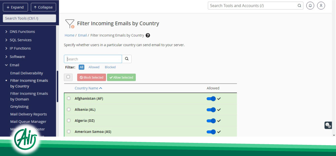Click the Allow Selected button
The width and height of the screenshot is (336, 156).
click(121, 77)
